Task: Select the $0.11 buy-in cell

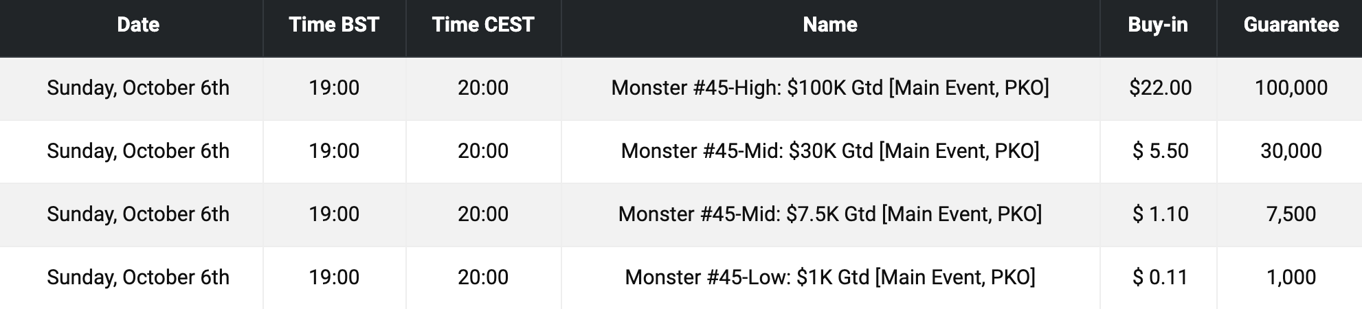Action: click(1160, 277)
